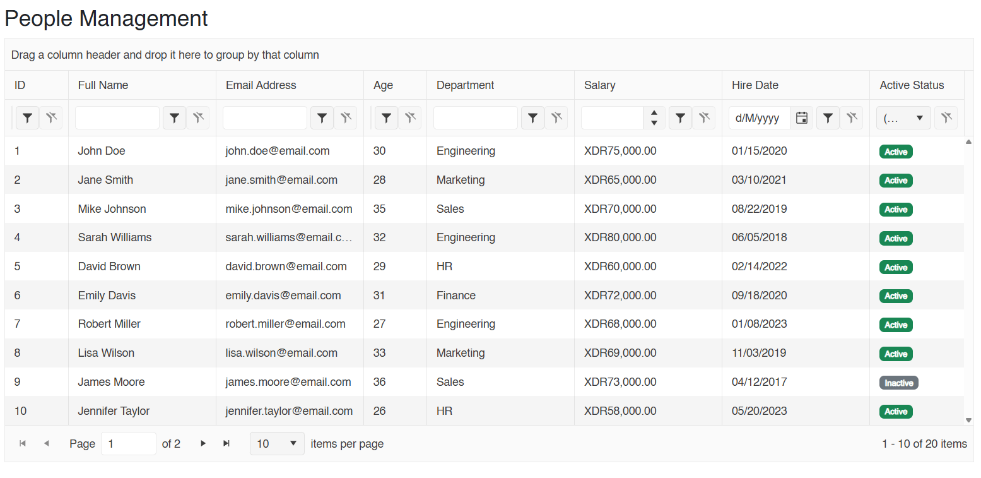Screen dimensions: 981x478
Task: Click inside the page number input box
Action: [x=129, y=443]
